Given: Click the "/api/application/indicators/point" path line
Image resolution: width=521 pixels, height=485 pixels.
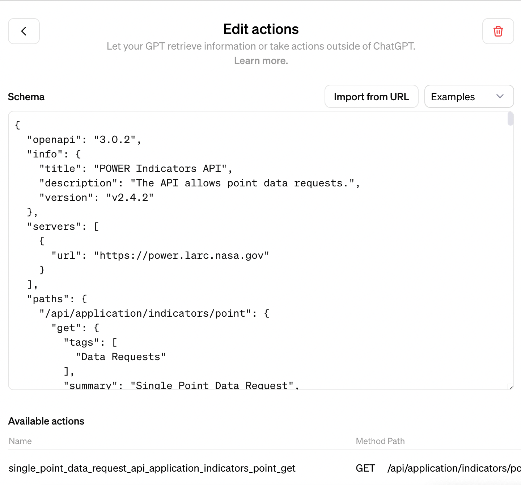Looking at the screenshot, I should click(x=154, y=313).
